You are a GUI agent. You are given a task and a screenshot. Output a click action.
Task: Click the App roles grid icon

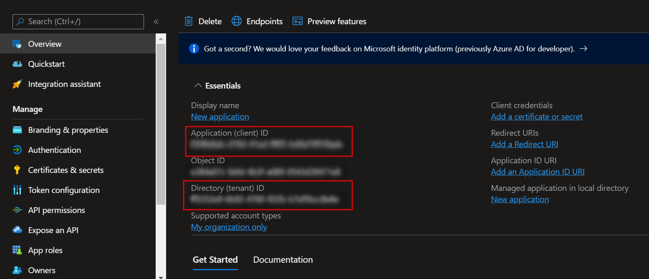point(17,250)
